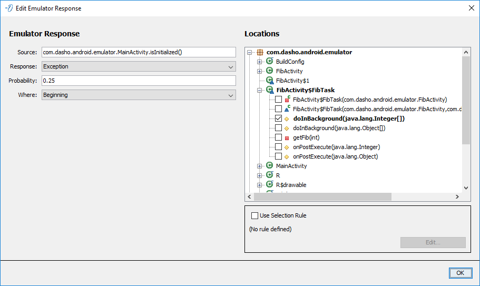This screenshot has height=286, width=480.
Task: Click inside the Probability field
Action: (138, 81)
